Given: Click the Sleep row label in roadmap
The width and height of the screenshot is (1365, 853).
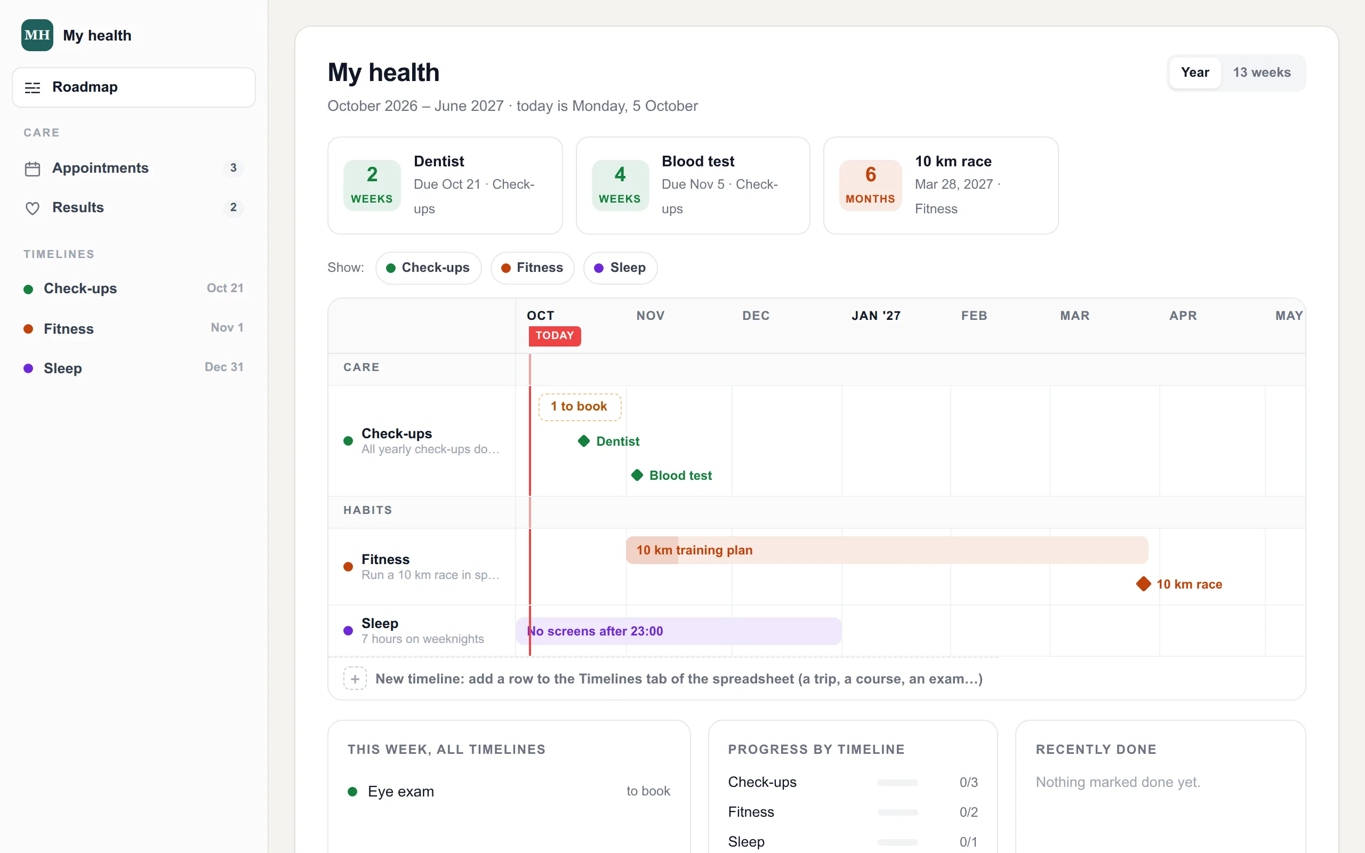Looking at the screenshot, I should tap(421, 630).
